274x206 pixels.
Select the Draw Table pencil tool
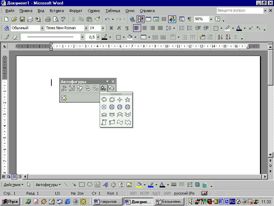[x=7, y=37]
